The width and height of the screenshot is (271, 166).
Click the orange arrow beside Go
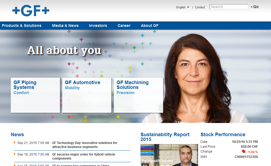coord(252,7)
